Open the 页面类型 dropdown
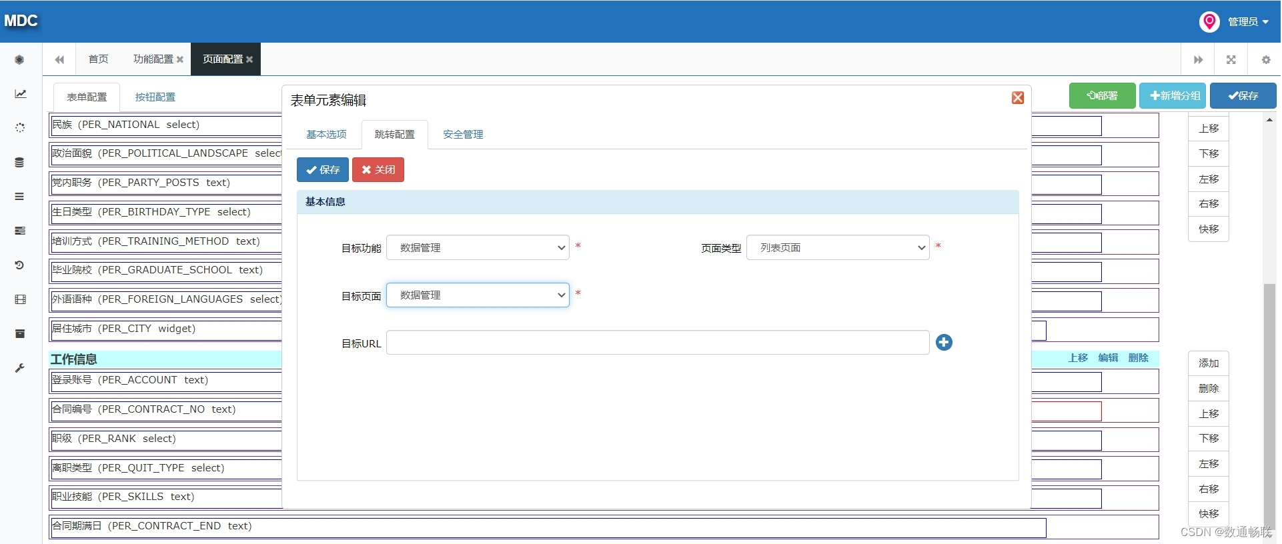The height and width of the screenshot is (544, 1282). tap(838, 247)
